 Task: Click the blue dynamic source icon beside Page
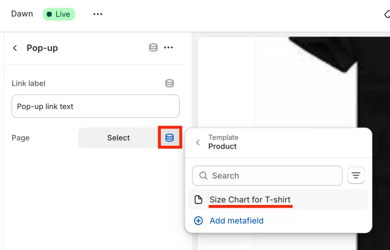point(169,138)
